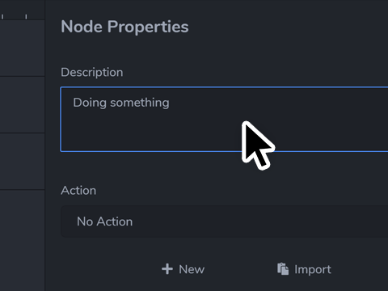This screenshot has height=291, width=388.
Task: Click the Import text button
Action: [305, 269]
